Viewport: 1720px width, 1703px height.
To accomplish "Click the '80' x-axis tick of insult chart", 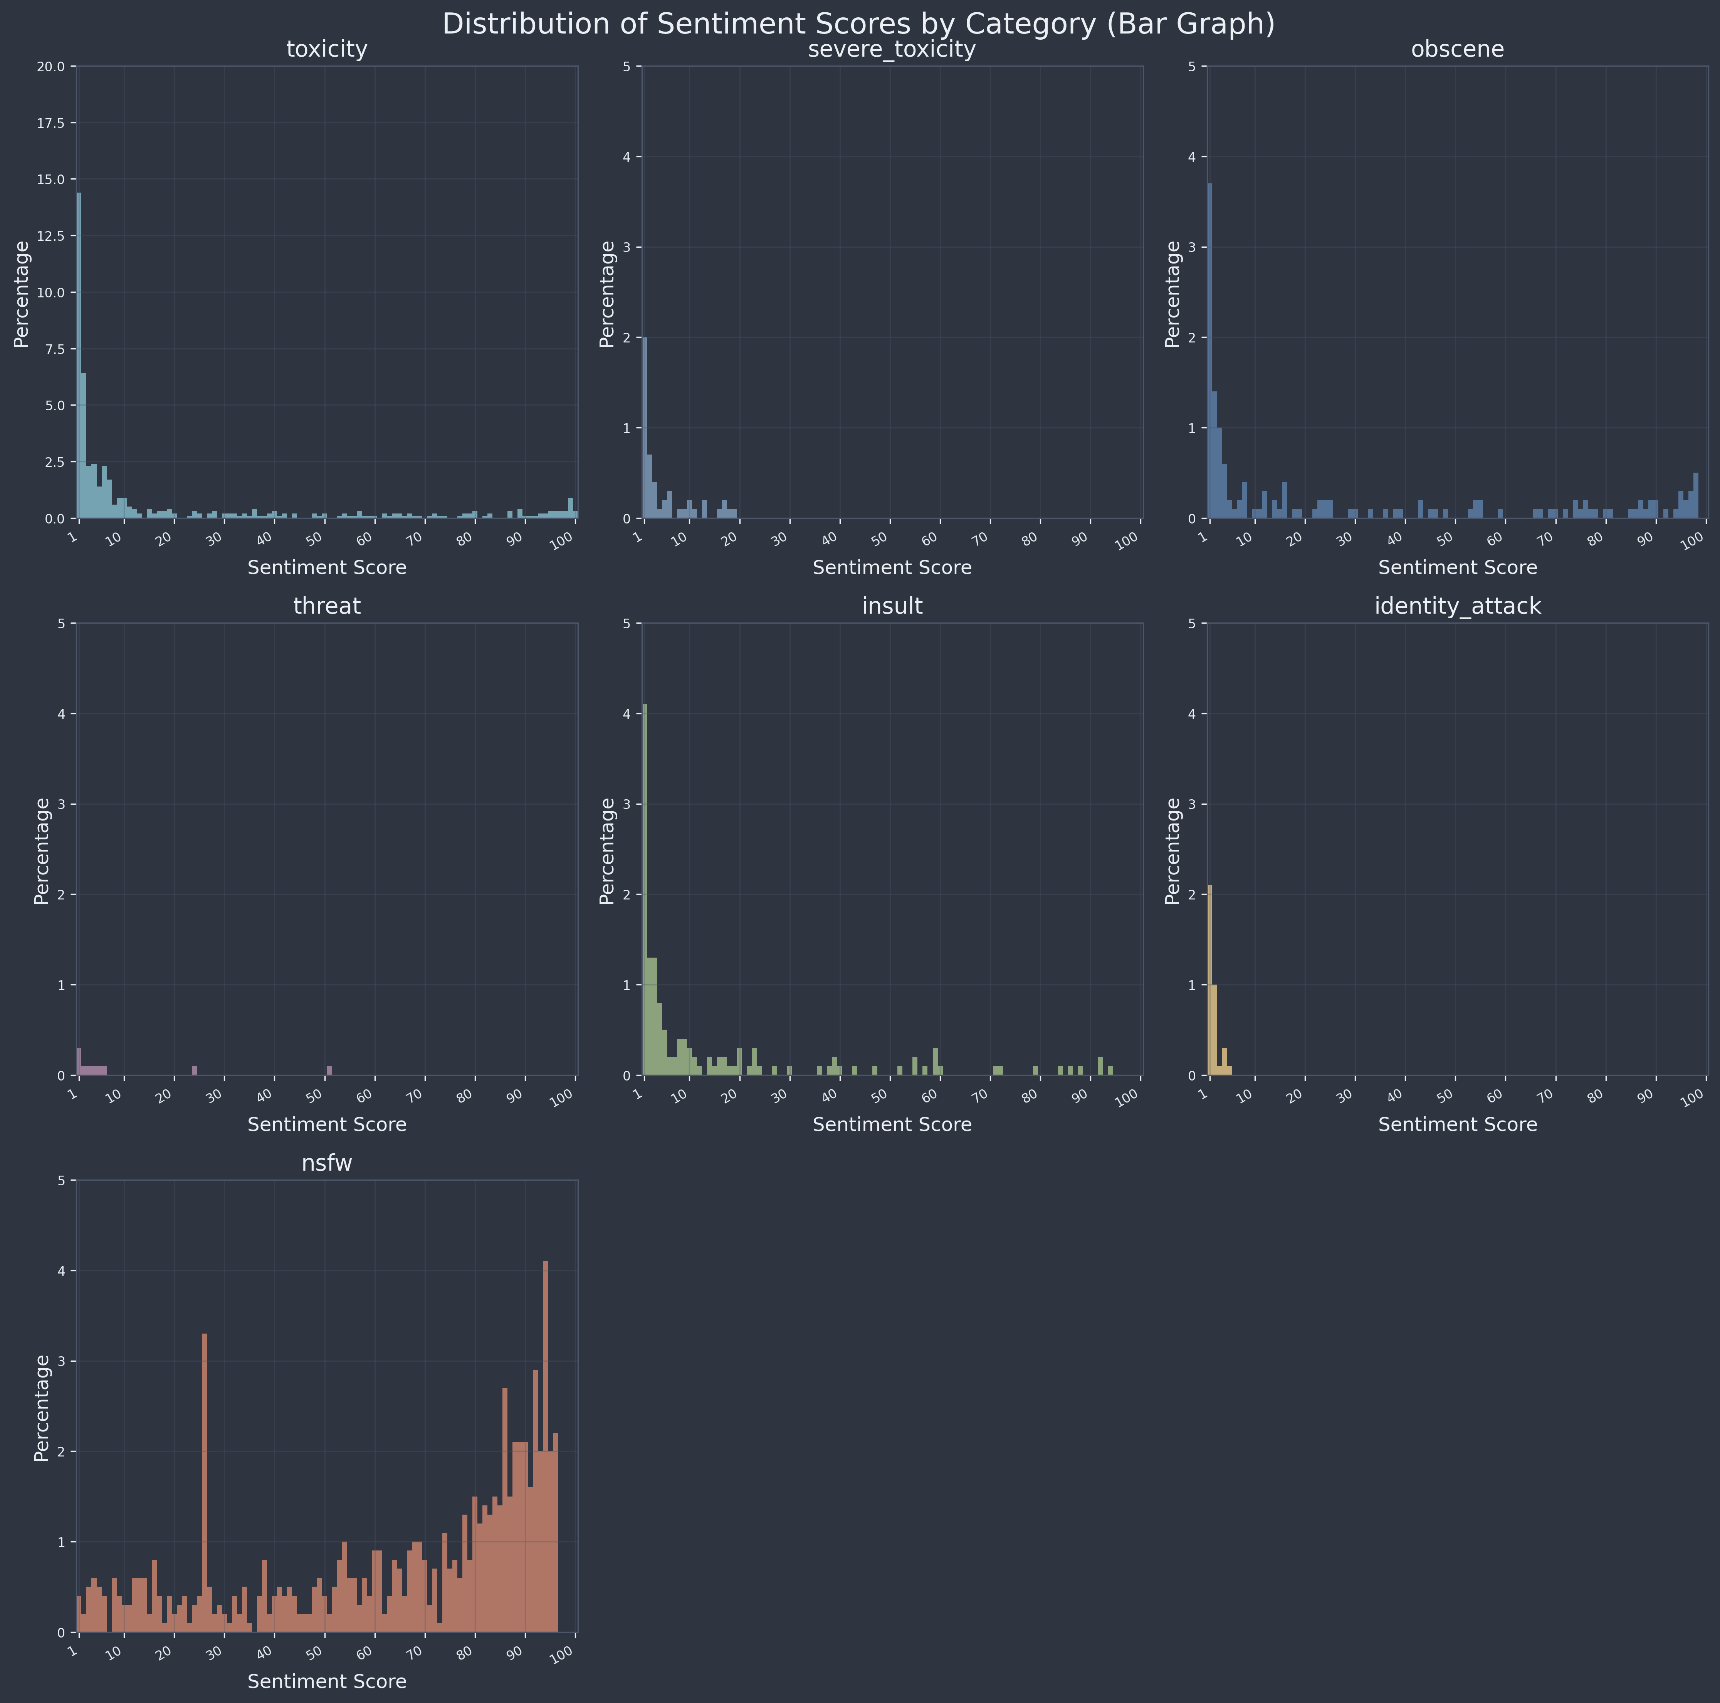I will [1032, 1097].
